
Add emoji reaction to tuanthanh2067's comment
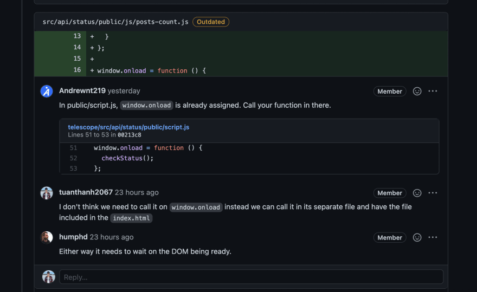(x=417, y=193)
